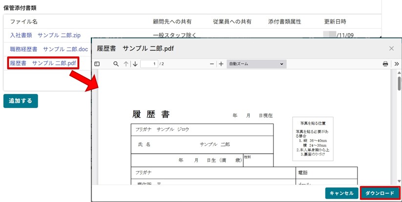Click the scrollbar up arrow in viewer
Screen dimensions: 402x202
click(399, 73)
